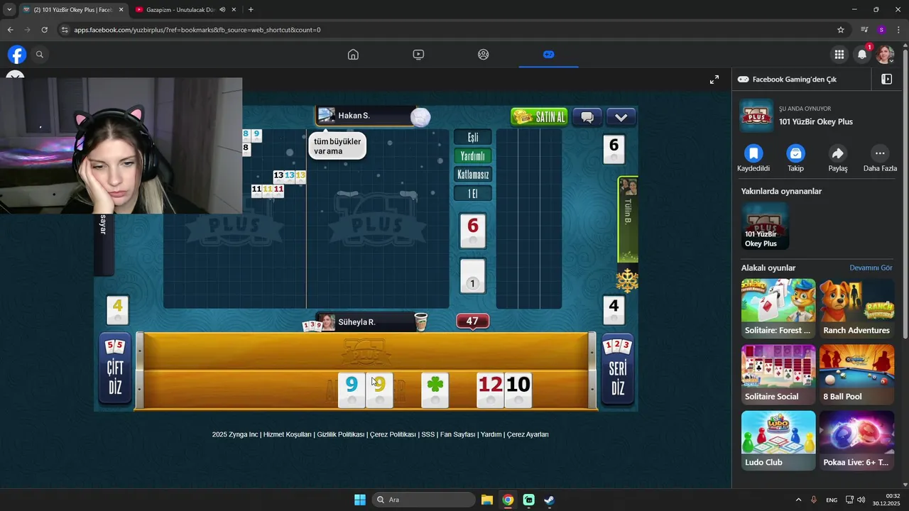Viewport: 909px width, 511px height.
Task: Click the red 6 indicator tile
Action: [473, 231]
